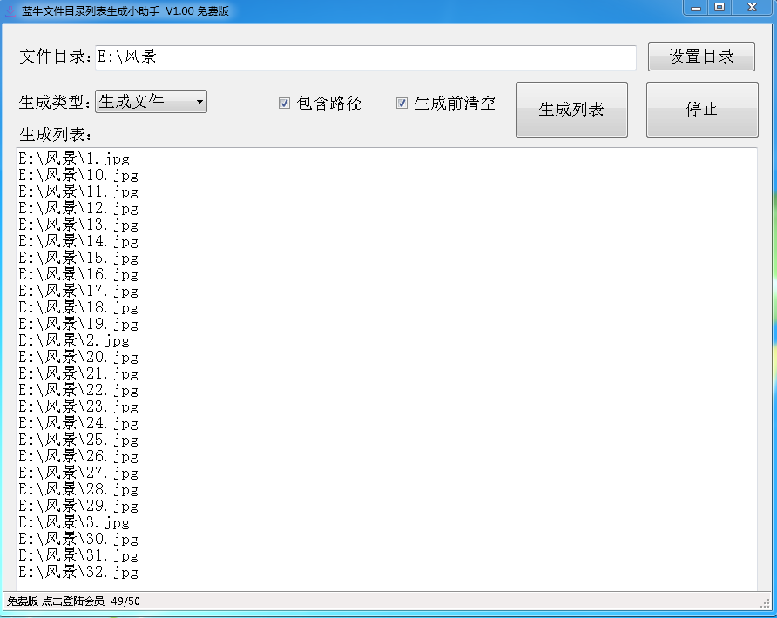Image resolution: width=777 pixels, height=618 pixels.
Task: Click the list entry E:\风景\29.jpg
Action: (78, 506)
